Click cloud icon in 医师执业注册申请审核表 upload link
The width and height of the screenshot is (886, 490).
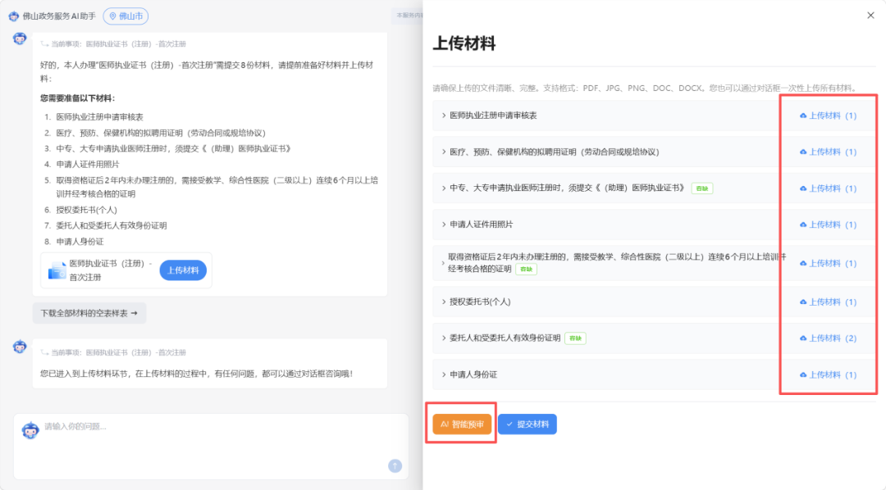pos(803,116)
